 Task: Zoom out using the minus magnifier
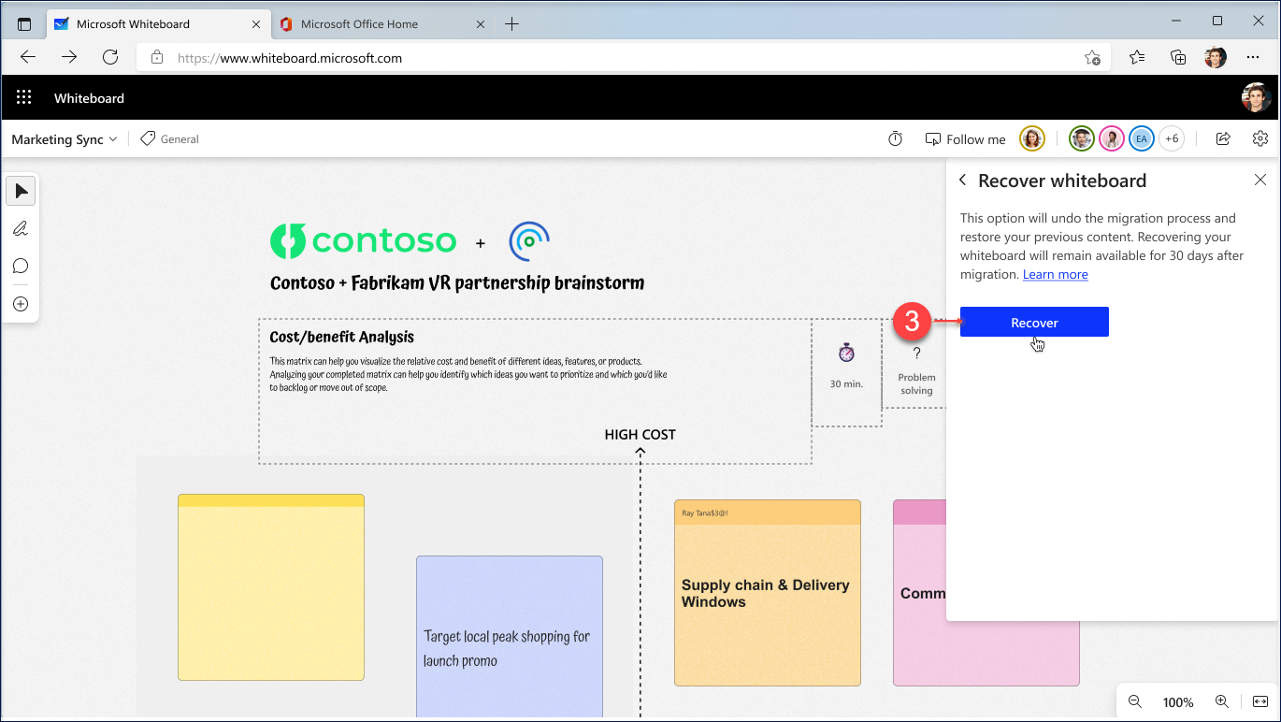pyautogui.click(x=1135, y=701)
